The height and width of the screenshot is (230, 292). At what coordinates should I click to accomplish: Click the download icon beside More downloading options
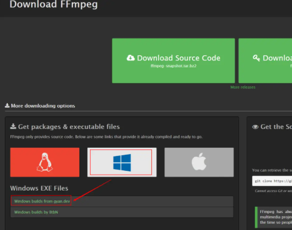7,106
